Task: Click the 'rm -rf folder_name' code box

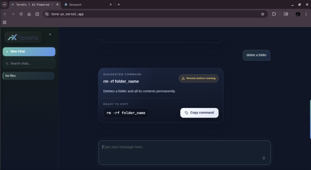Action: [x=126, y=113]
